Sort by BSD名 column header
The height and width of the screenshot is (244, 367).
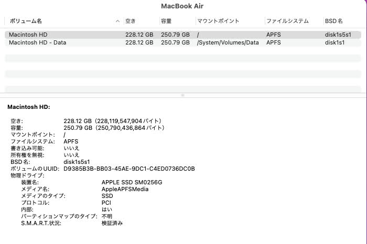[334, 21]
